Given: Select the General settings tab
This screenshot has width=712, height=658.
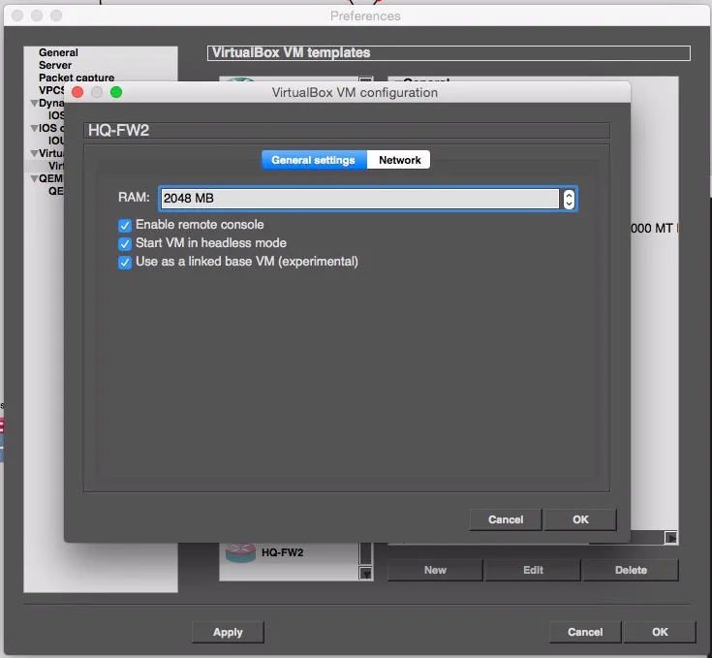Looking at the screenshot, I should 314,160.
